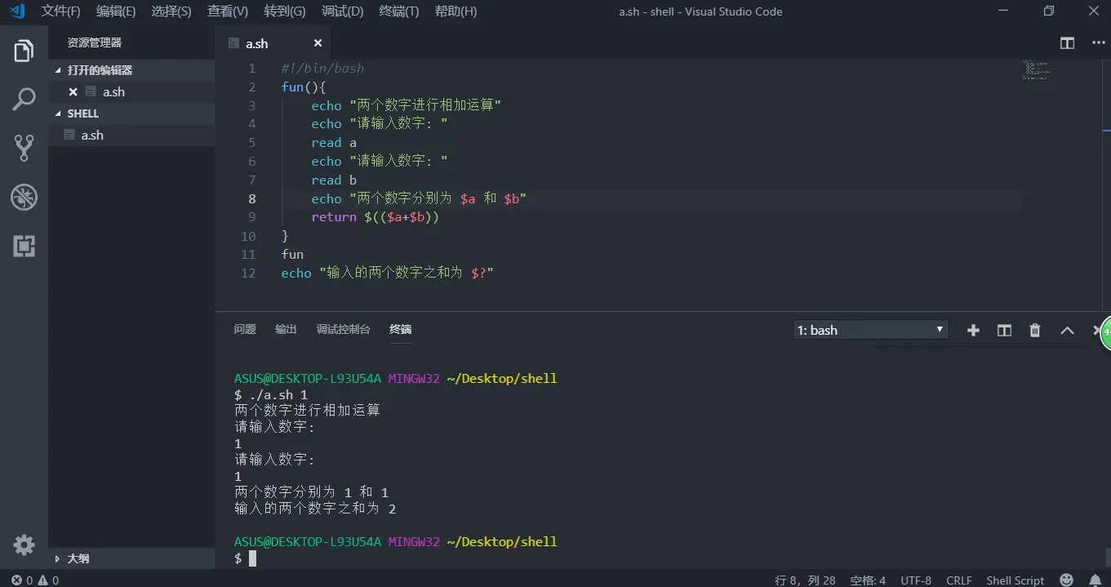
Task: Open a.sh in the SHELL folder
Action: pos(131,135)
